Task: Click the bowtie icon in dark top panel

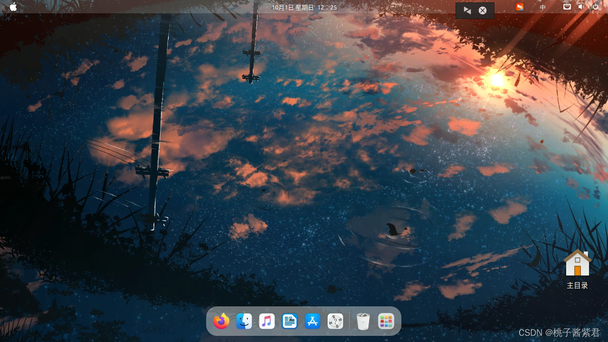Action: click(x=467, y=10)
